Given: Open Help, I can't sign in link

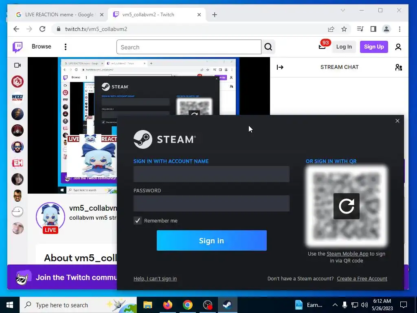Looking at the screenshot, I should click(155, 279).
